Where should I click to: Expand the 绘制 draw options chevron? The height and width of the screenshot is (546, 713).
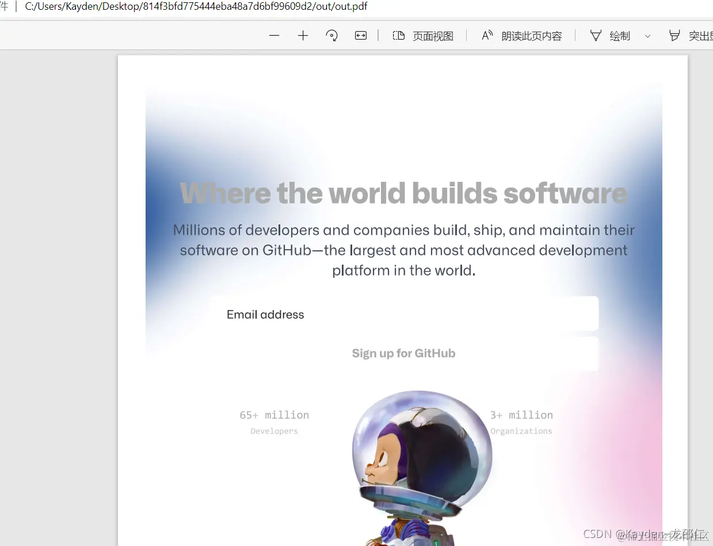click(x=647, y=36)
